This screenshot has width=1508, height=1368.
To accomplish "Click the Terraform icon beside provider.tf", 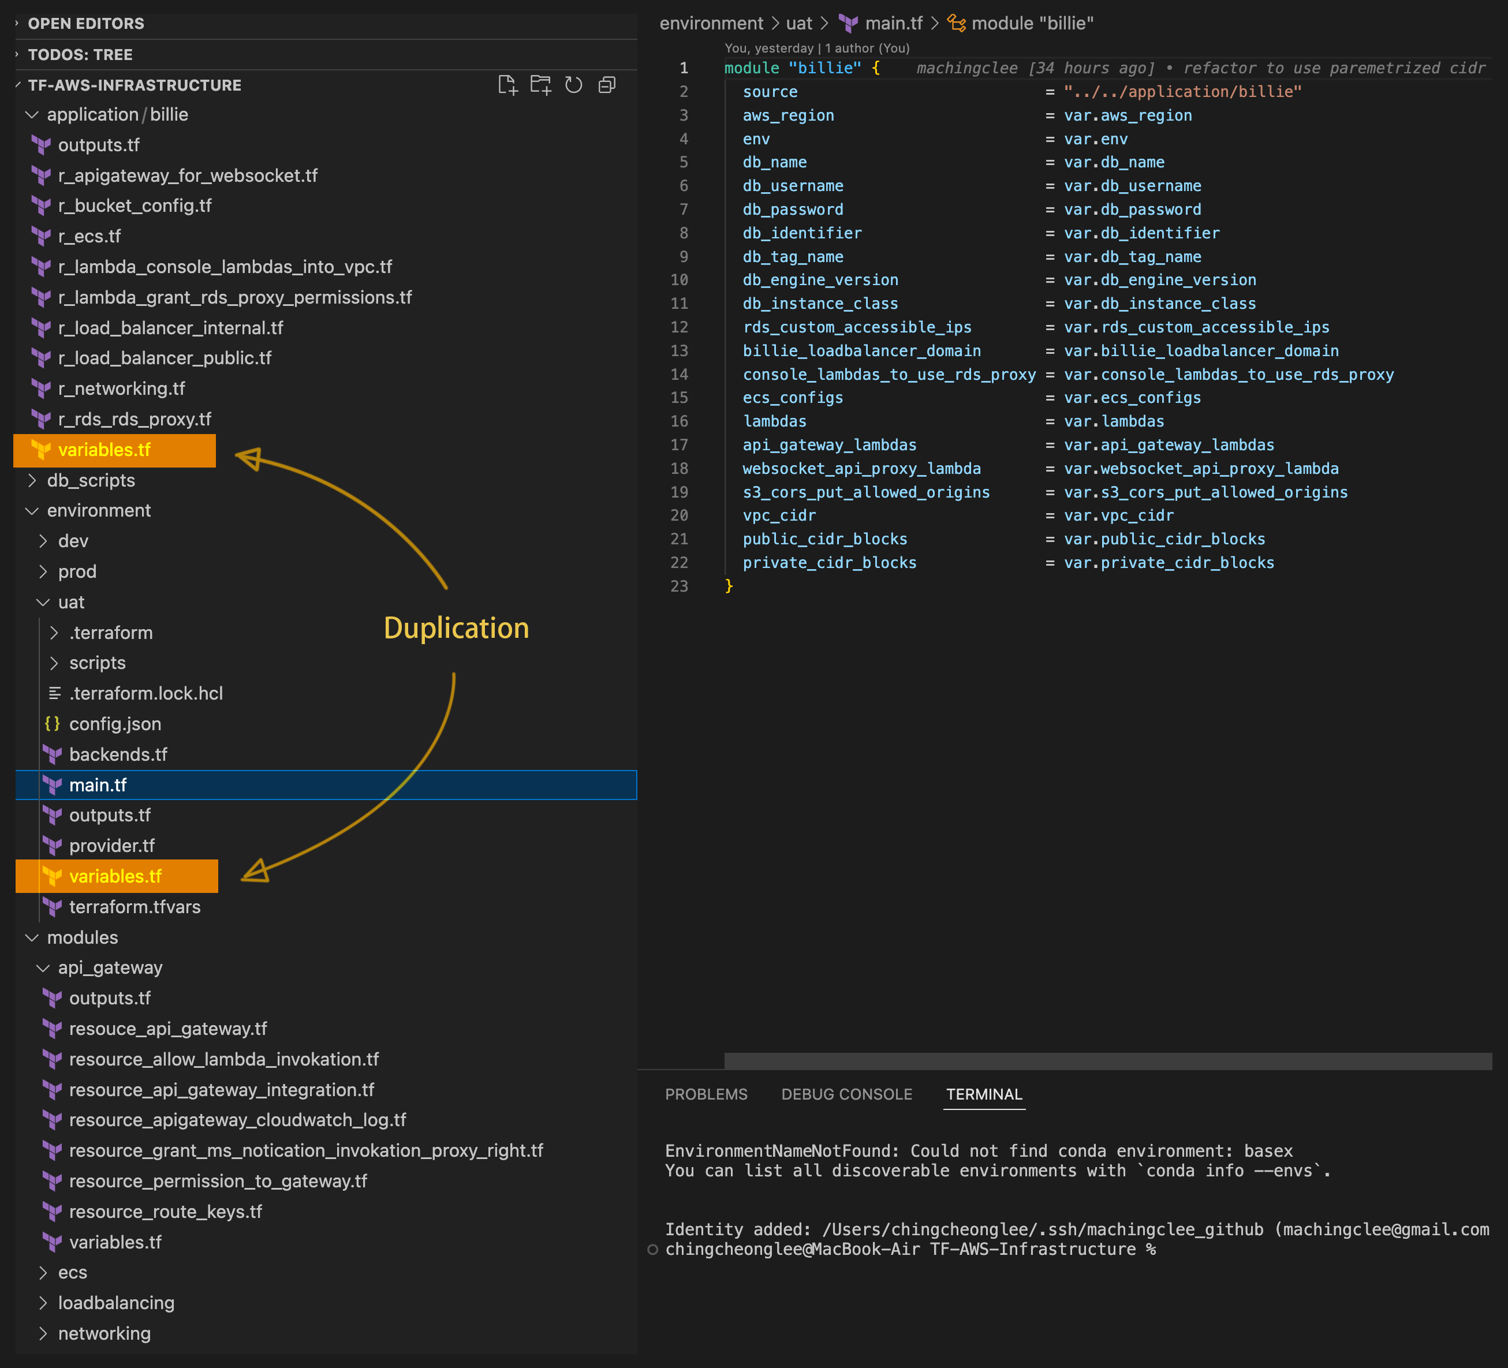I will point(53,846).
